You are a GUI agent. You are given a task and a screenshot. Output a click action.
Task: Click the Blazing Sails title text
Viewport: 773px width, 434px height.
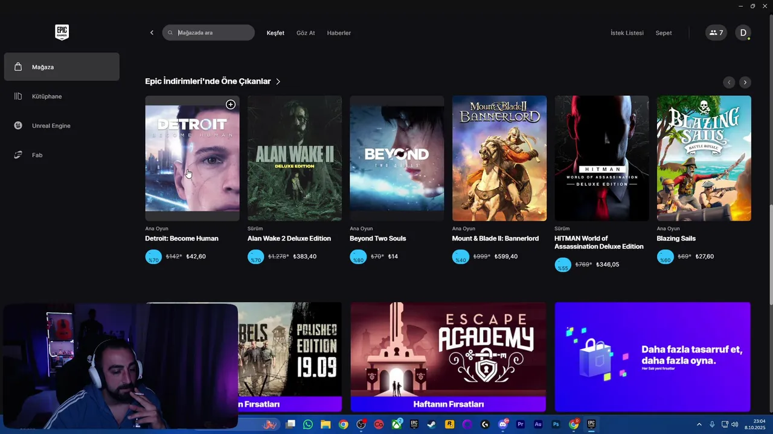tap(676, 239)
